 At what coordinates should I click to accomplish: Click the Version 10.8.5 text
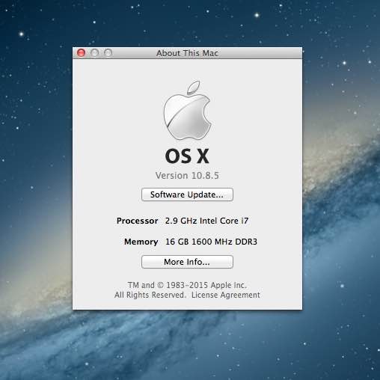tap(187, 176)
